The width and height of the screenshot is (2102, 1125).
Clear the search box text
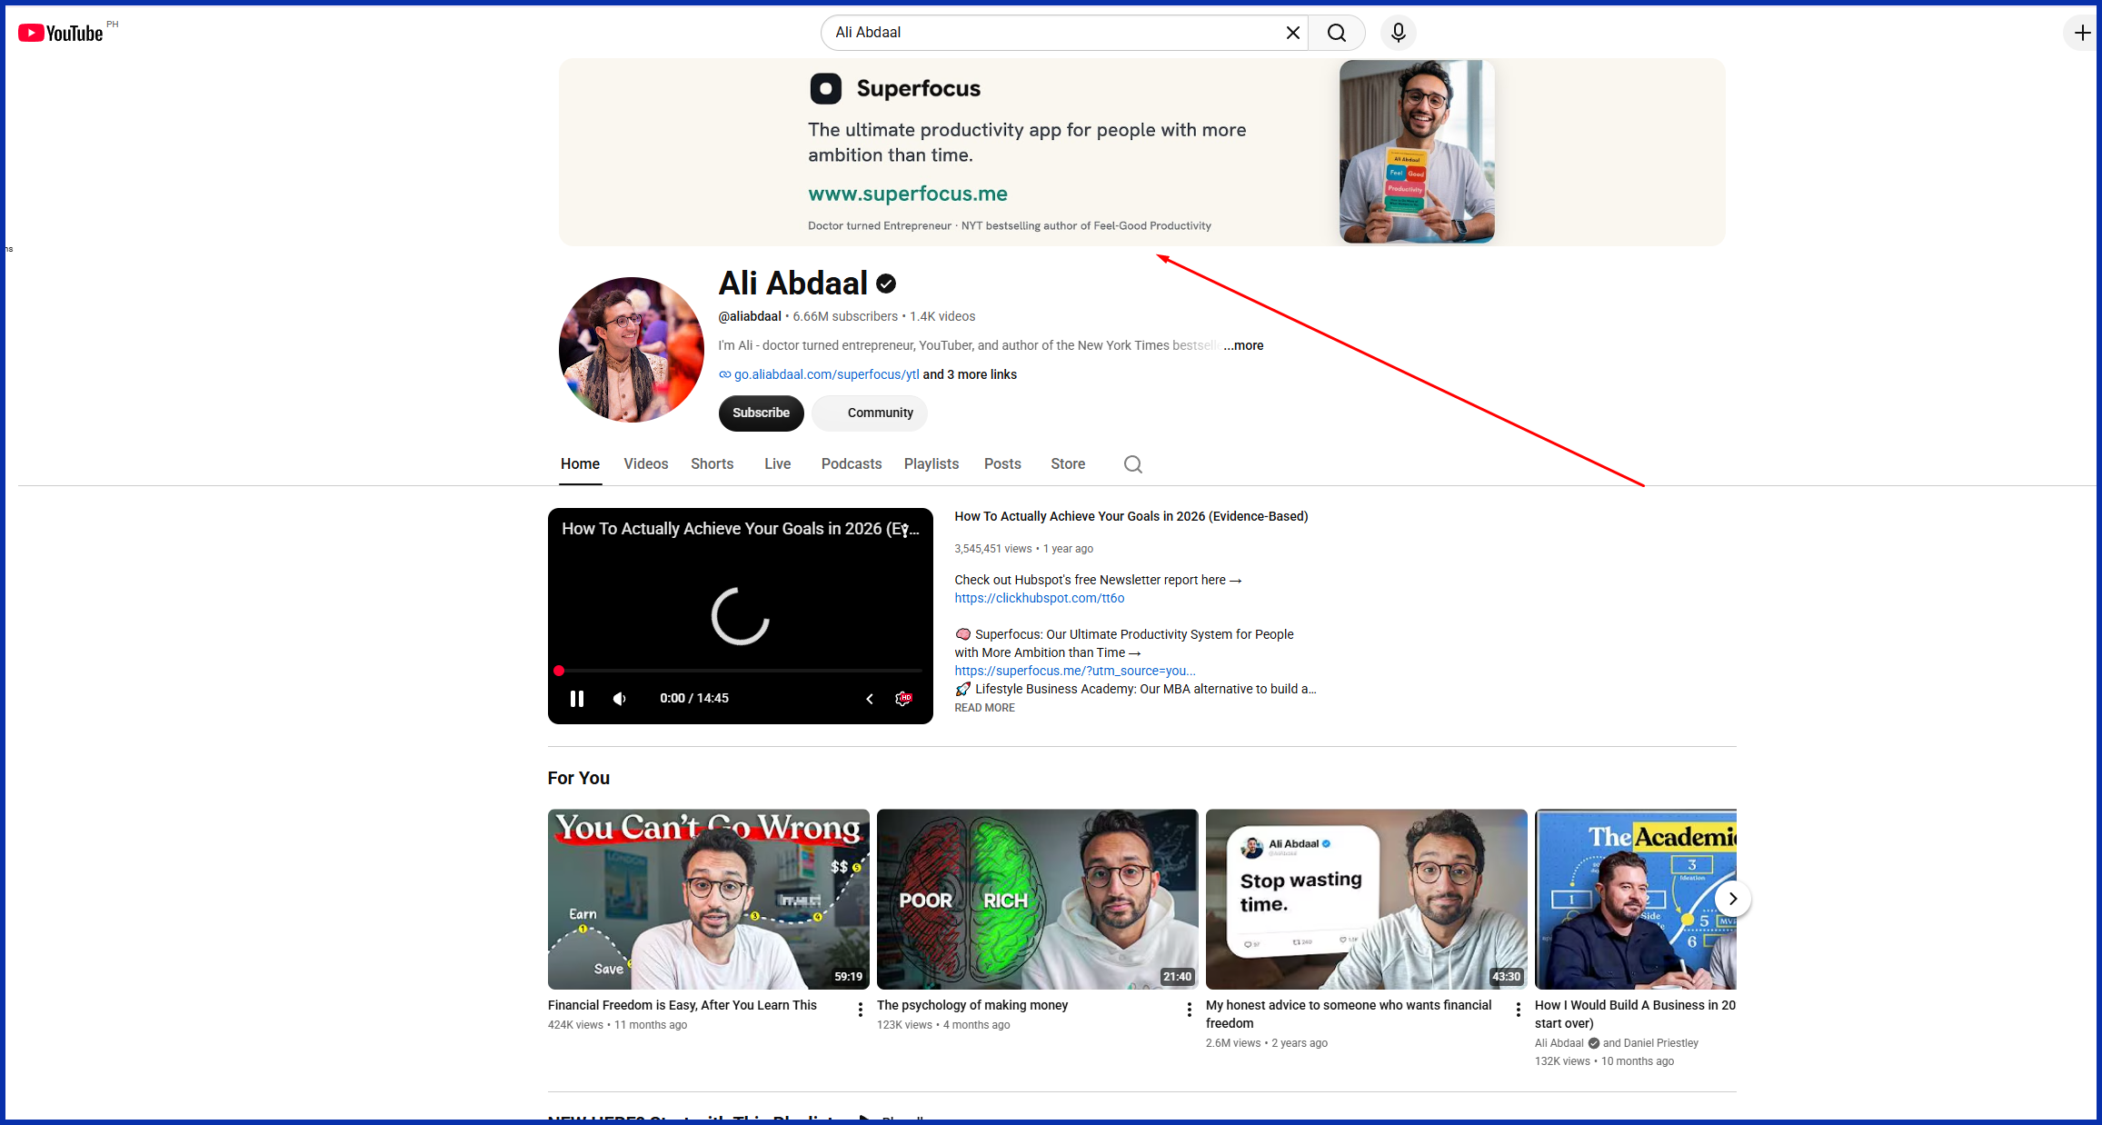pos(1292,33)
